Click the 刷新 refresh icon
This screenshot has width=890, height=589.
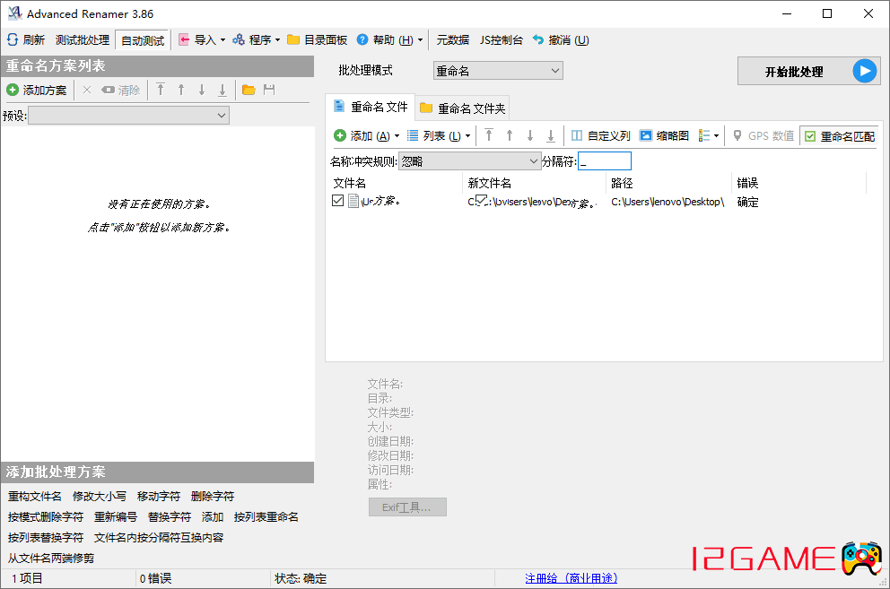coord(13,39)
